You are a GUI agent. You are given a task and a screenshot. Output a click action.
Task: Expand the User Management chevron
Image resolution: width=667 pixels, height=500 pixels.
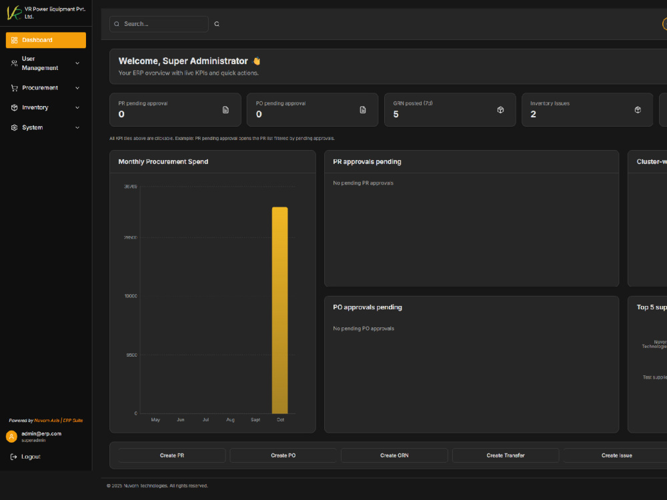pyautogui.click(x=77, y=63)
